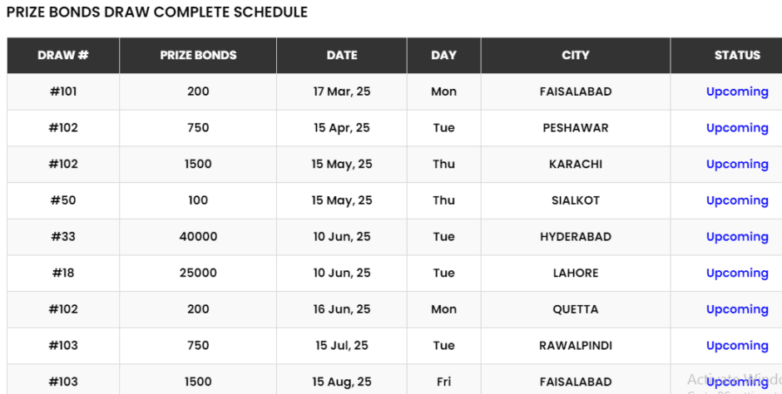The width and height of the screenshot is (782, 394).
Task: Click Upcoming status in the Karachi row
Action: pos(736,165)
